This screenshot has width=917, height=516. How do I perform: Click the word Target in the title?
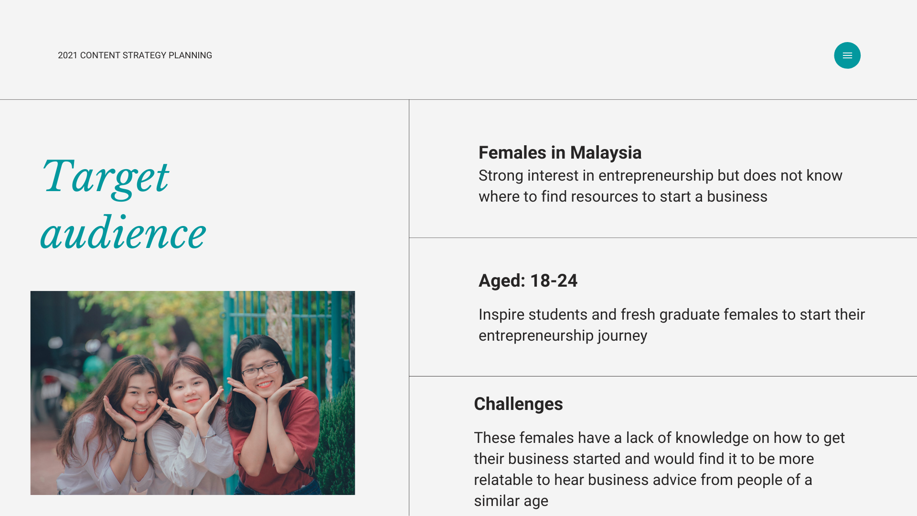(105, 178)
